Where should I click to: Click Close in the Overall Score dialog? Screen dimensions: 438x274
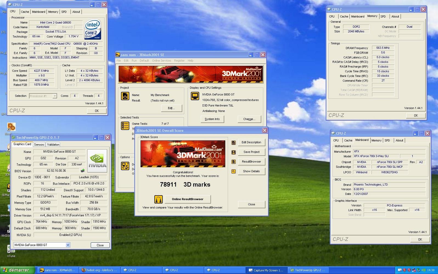251,205
